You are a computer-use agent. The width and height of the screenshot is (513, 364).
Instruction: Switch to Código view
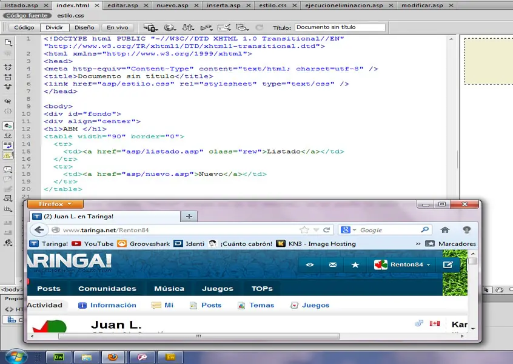[24, 27]
